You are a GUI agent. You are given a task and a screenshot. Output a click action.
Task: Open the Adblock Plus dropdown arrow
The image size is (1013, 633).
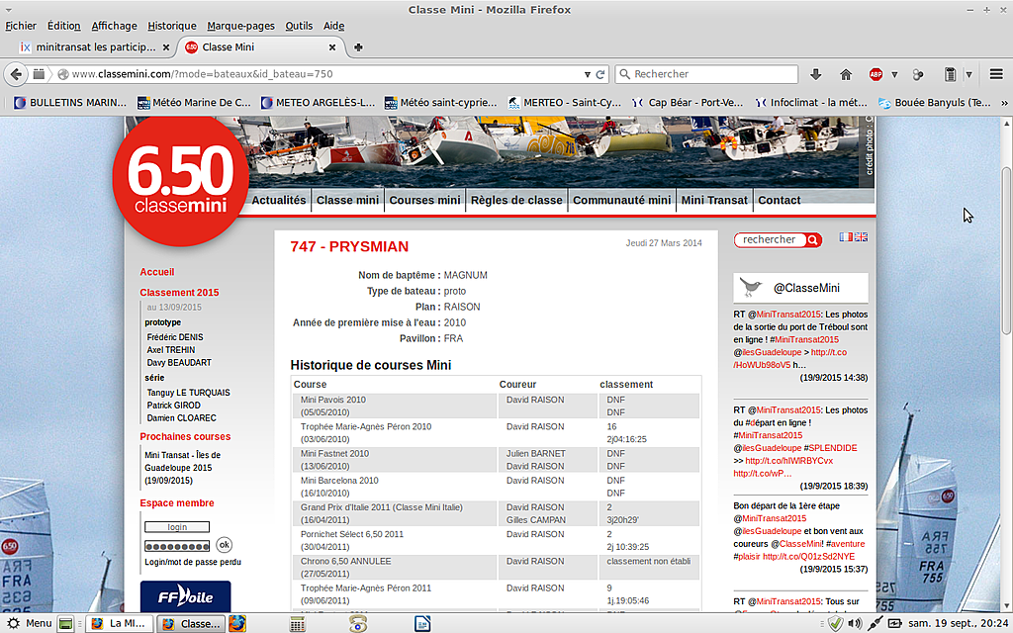point(894,74)
